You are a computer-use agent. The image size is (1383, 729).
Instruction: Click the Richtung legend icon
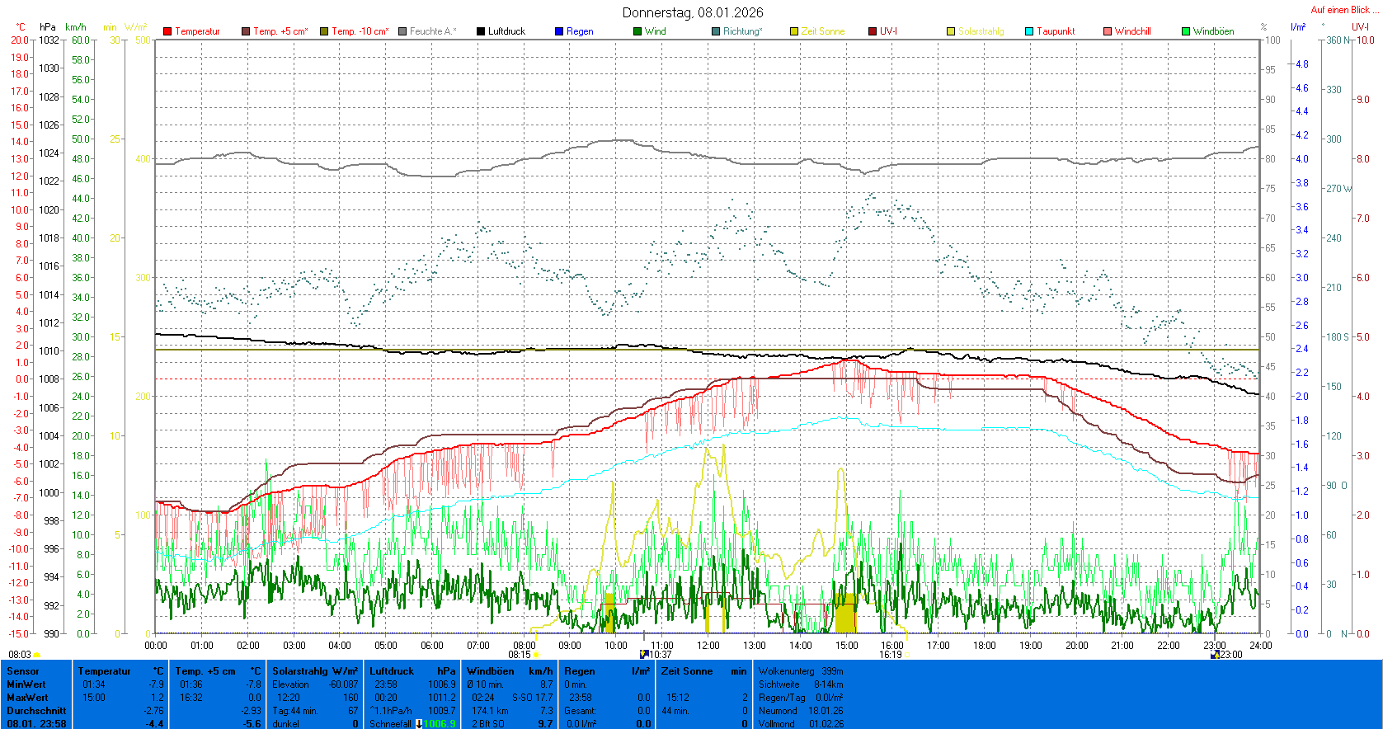716,31
